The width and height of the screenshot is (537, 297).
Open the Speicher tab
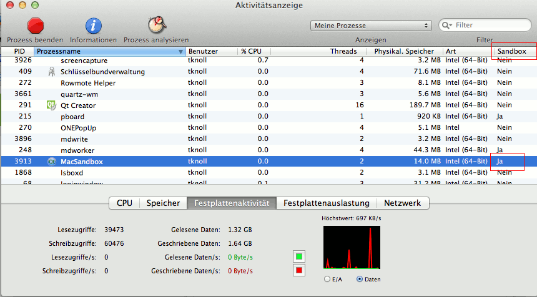click(163, 203)
